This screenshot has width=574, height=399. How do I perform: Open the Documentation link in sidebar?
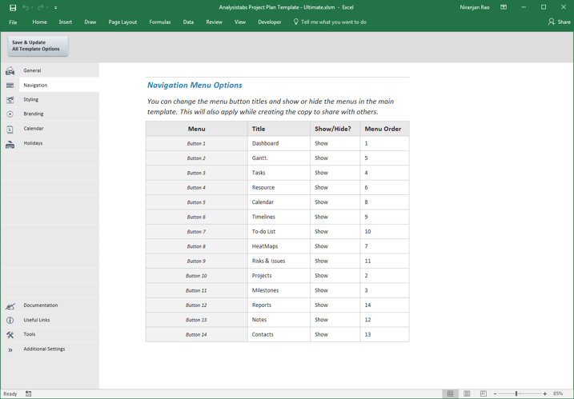pos(41,305)
